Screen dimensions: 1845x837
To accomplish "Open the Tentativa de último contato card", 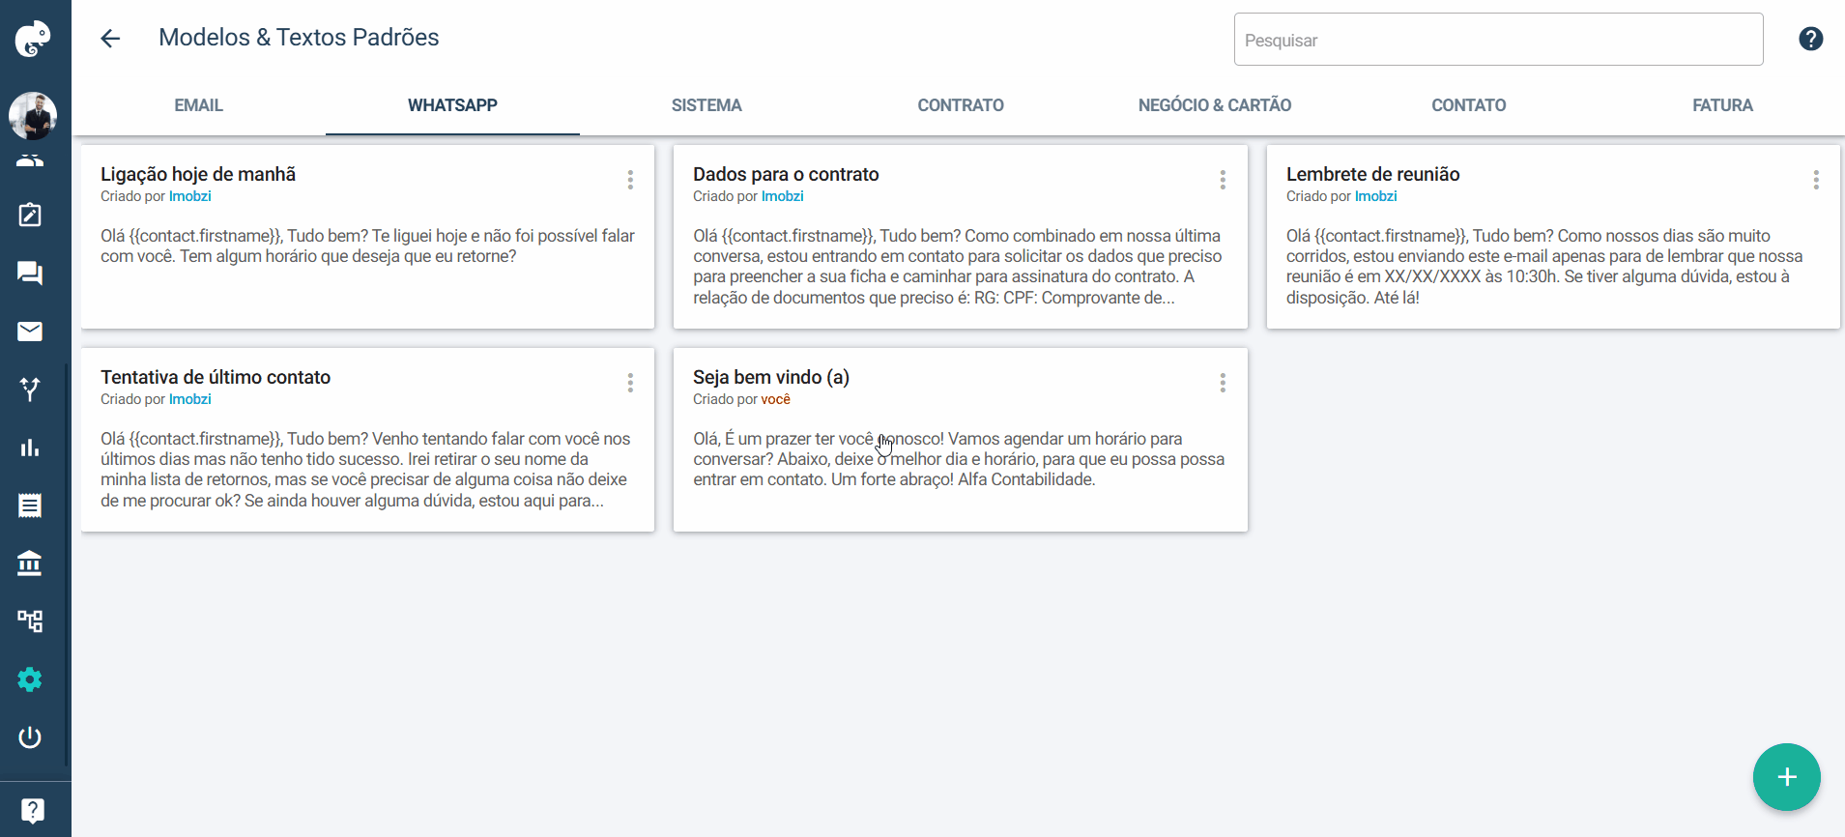I will pos(367,440).
